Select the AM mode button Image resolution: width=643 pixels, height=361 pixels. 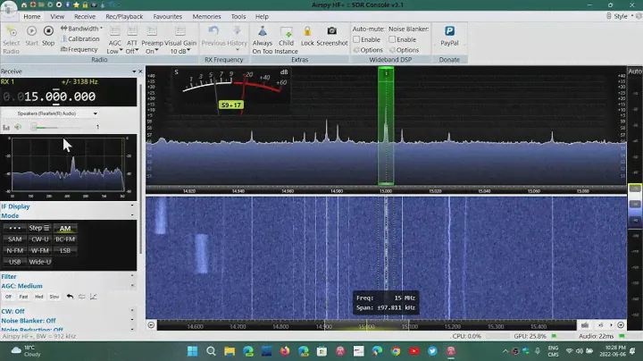pyautogui.click(x=64, y=228)
